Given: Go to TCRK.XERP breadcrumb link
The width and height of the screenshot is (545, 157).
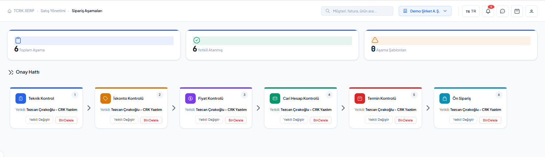Looking at the screenshot, I should [x=24, y=11].
